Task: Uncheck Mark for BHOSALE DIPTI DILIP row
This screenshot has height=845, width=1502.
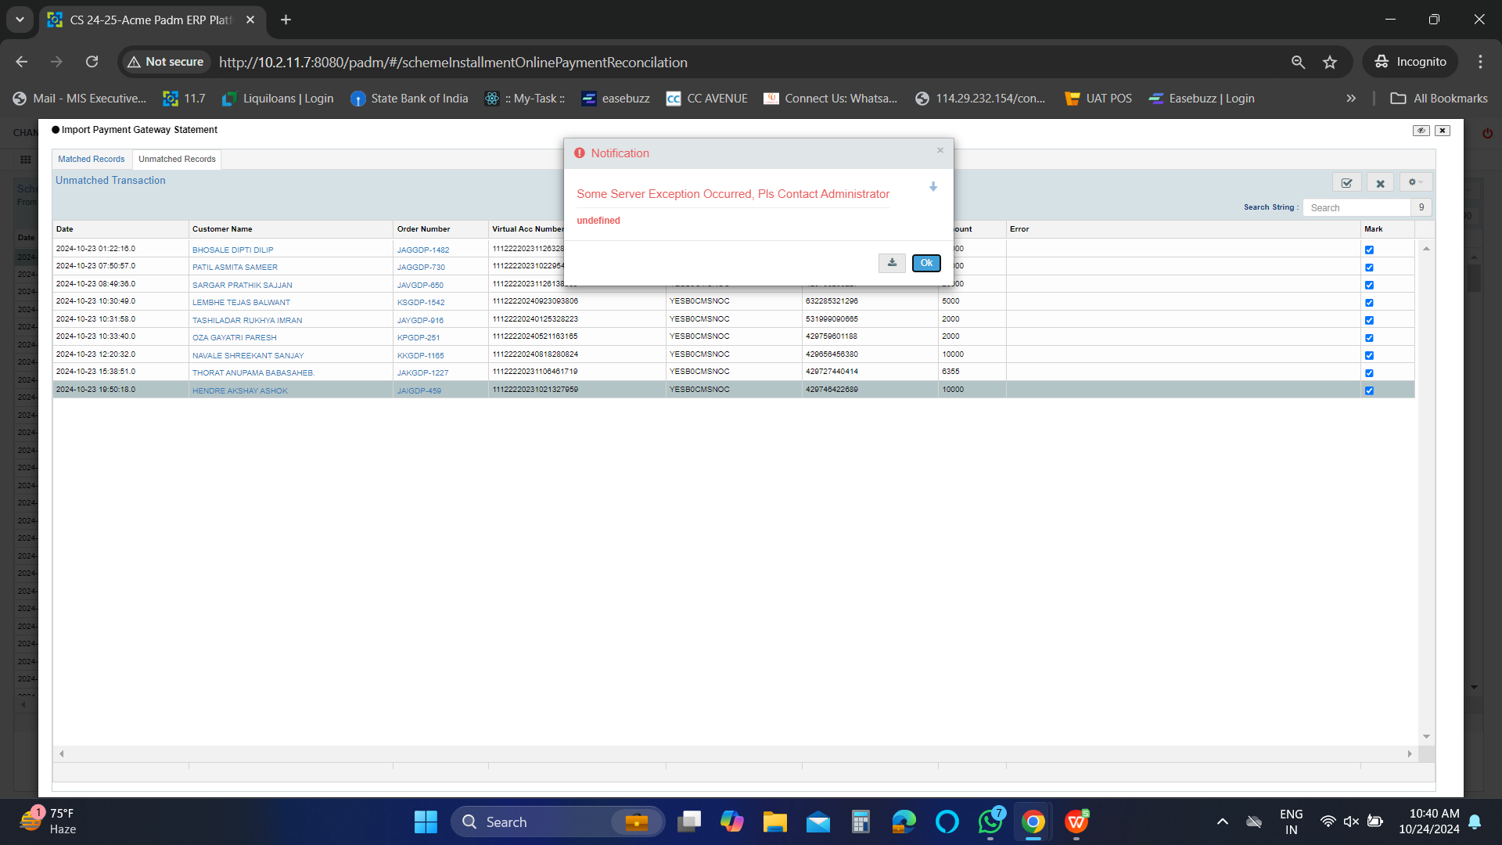Action: point(1369,250)
